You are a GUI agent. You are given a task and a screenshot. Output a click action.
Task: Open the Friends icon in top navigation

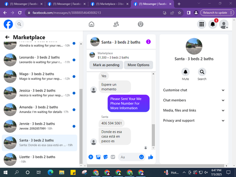[x=116, y=24]
